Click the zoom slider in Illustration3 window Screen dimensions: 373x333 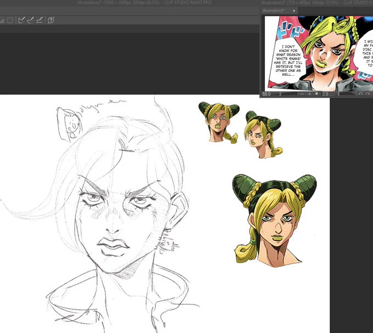(285, 94)
